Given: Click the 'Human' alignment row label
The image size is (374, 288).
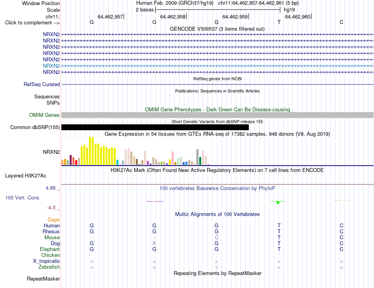Looking at the screenshot, I should [52, 225].
